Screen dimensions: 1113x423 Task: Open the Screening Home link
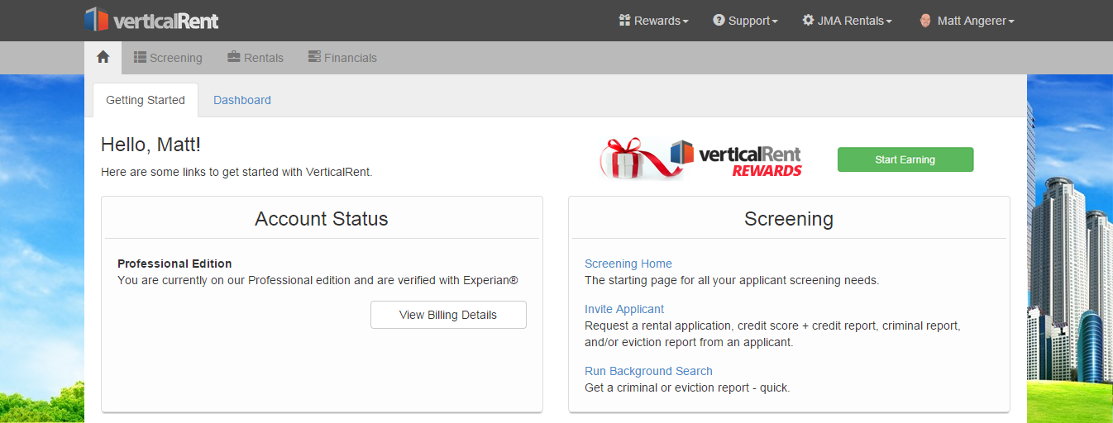pos(628,264)
